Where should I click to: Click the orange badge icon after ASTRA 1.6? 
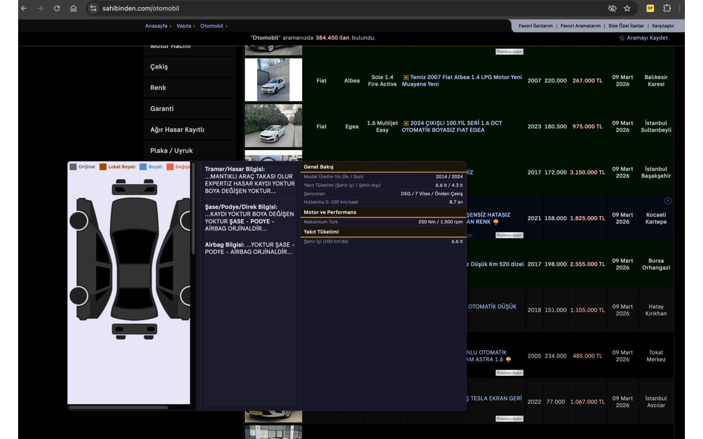(x=509, y=360)
